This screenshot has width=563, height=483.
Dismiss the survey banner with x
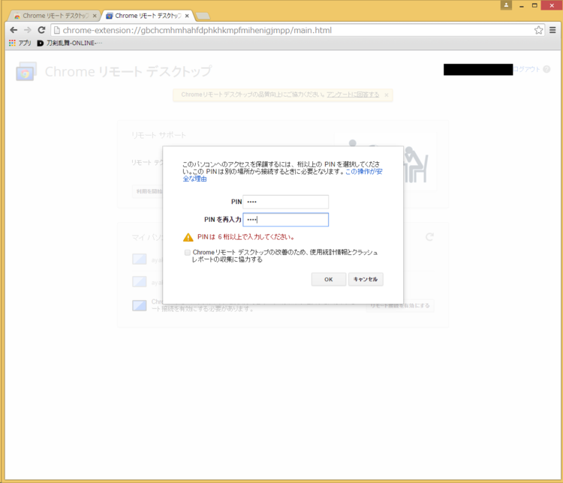coord(387,95)
